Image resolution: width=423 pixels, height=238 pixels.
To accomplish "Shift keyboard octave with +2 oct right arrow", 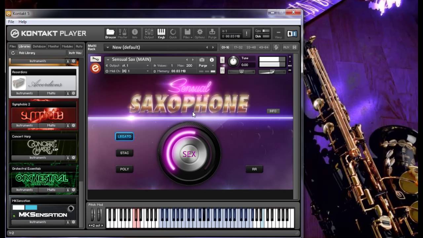I will click(x=102, y=225).
